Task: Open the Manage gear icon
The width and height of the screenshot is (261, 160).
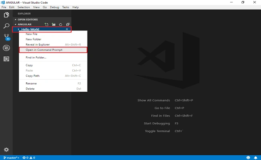Action: tap(6, 150)
